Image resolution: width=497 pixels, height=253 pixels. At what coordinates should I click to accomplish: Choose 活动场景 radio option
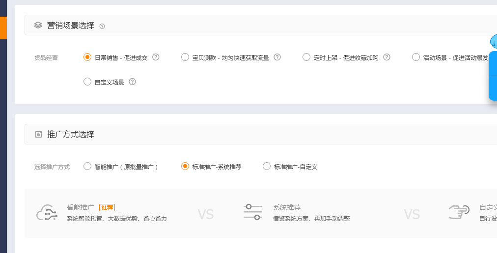(x=416, y=57)
